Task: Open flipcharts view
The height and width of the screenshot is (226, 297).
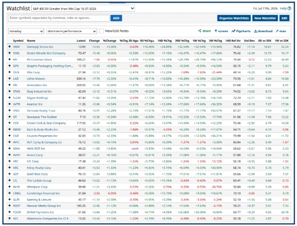Action: pyautogui.click(x=241, y=31)
